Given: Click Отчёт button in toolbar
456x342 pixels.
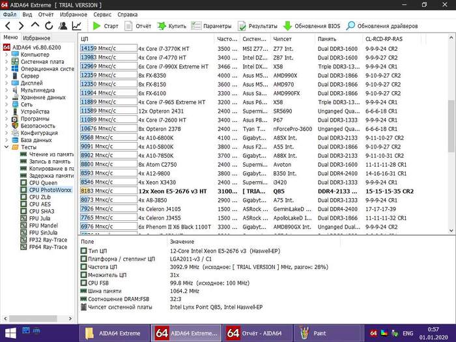Looking at the screenshot, I should click(137, 26).
